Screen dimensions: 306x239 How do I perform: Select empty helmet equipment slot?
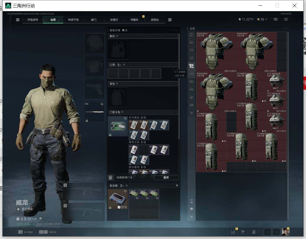click(94, 43)
